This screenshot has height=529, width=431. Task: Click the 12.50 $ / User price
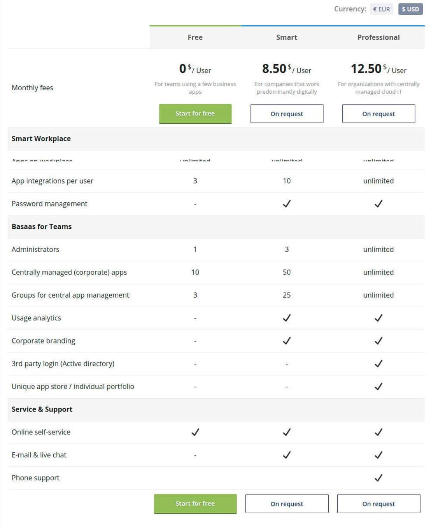(x=378, y=69)
